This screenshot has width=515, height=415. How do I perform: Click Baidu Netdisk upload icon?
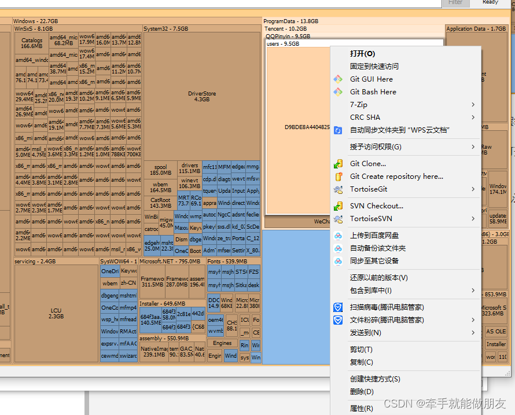point(338,236)
